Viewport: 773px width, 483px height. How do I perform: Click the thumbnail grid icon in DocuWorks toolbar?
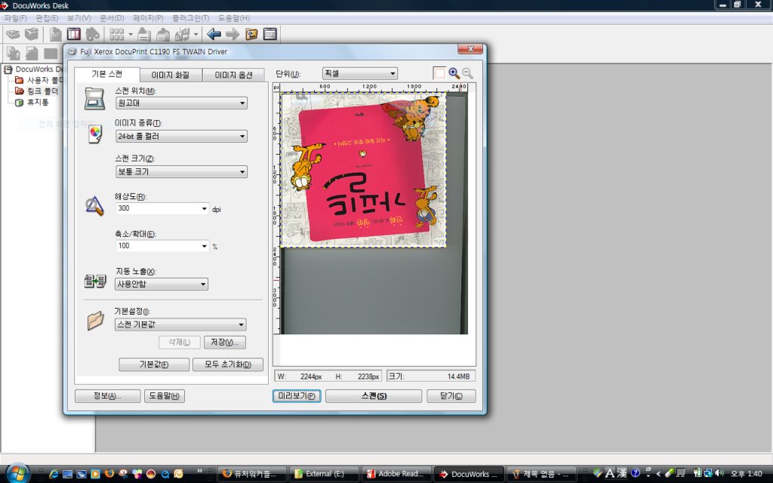117,34
